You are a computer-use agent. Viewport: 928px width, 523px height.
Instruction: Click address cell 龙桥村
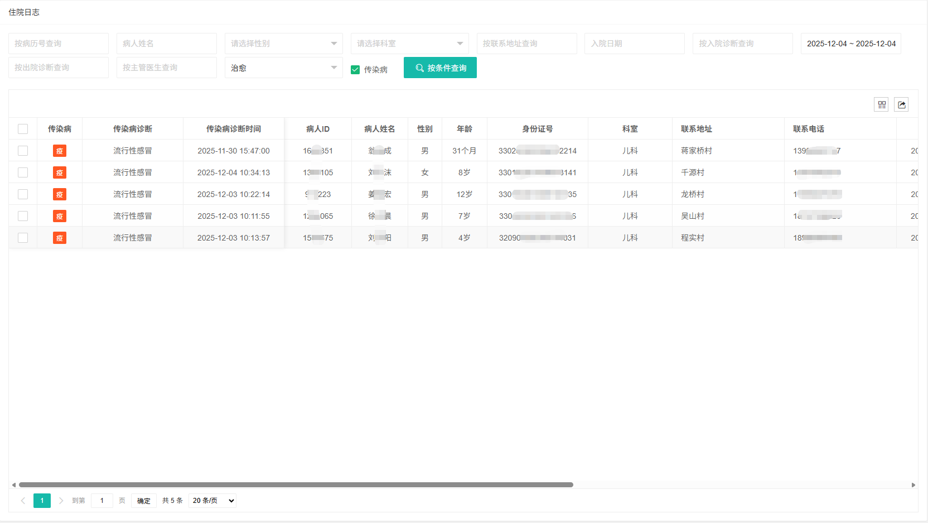(x=693, y=194)
